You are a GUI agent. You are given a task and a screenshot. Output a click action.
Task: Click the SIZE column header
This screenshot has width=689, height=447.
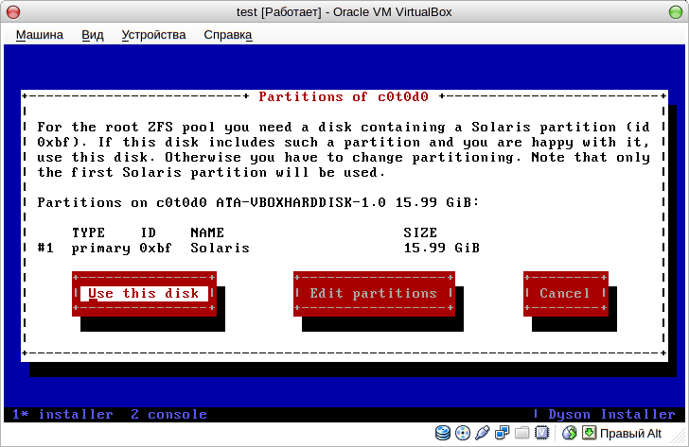tap(420, 232)
